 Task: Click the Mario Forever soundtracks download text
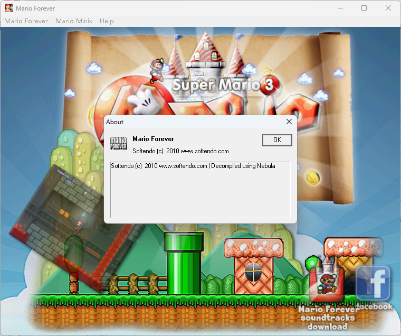(x=328, y=318)
